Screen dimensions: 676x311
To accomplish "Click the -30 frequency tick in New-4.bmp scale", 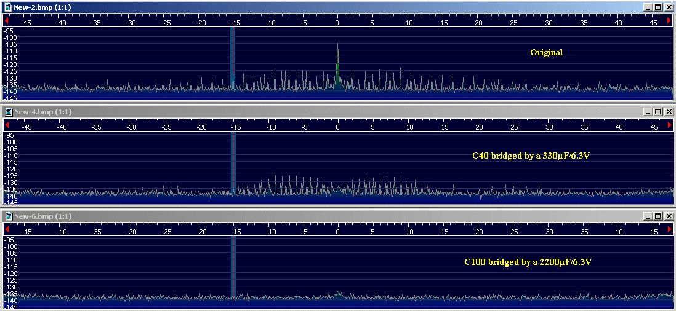I will [131, 127].
